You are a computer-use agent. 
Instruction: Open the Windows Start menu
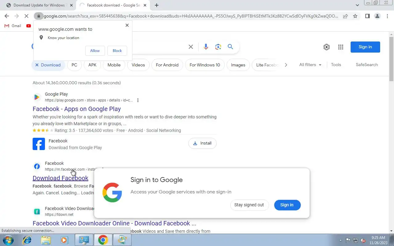(x=8, y=240)
